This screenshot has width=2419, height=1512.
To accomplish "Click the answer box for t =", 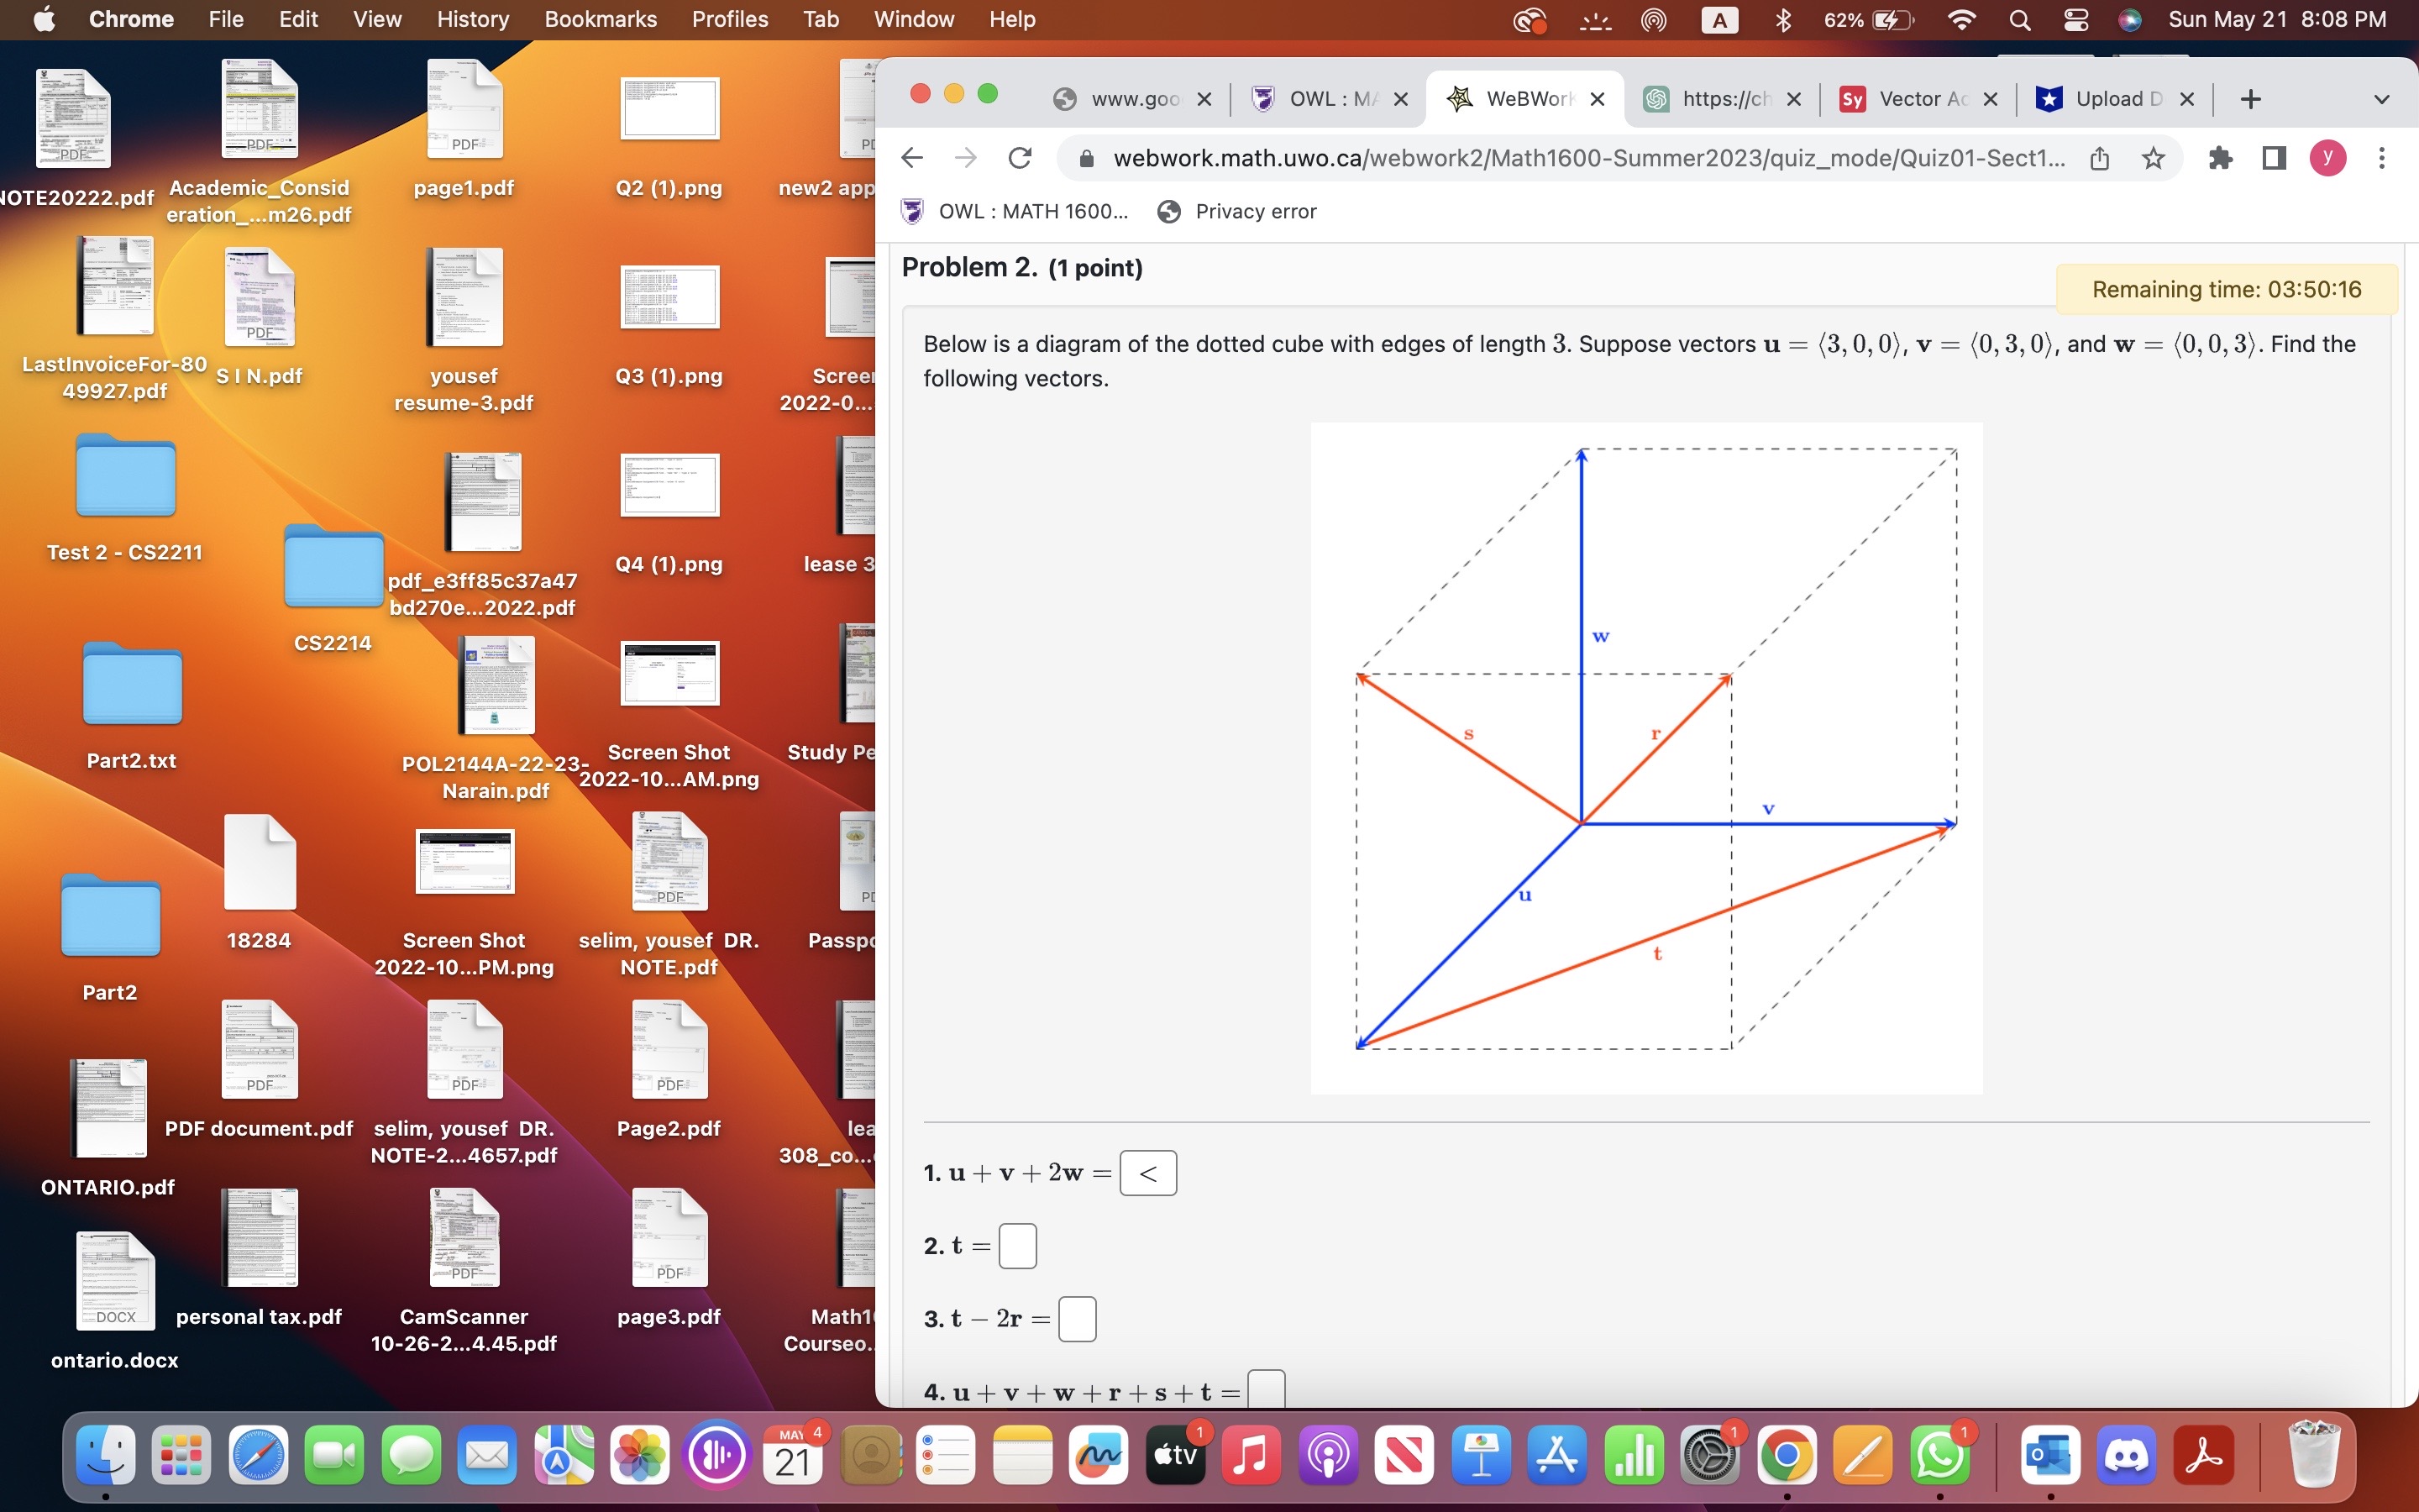I will [x=1016, y=1246].
